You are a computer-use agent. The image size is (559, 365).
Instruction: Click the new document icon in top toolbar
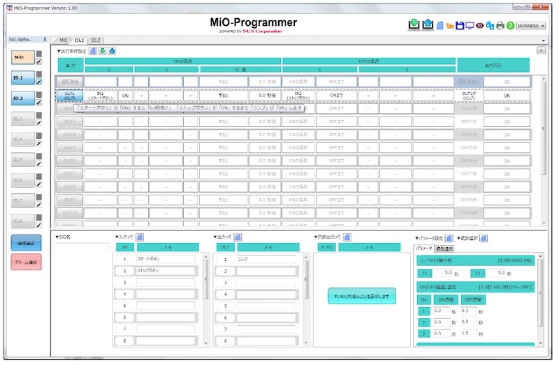coord(440,26)
